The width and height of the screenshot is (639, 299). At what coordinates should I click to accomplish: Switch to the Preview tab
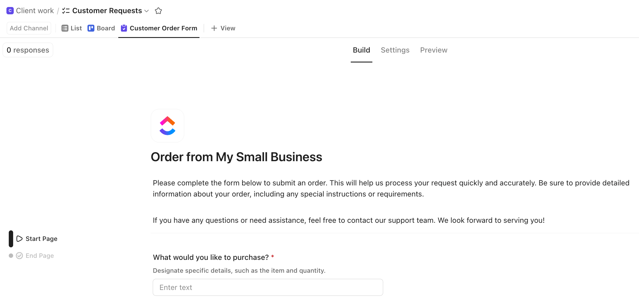pyautogui.click(x=434, y=50)
